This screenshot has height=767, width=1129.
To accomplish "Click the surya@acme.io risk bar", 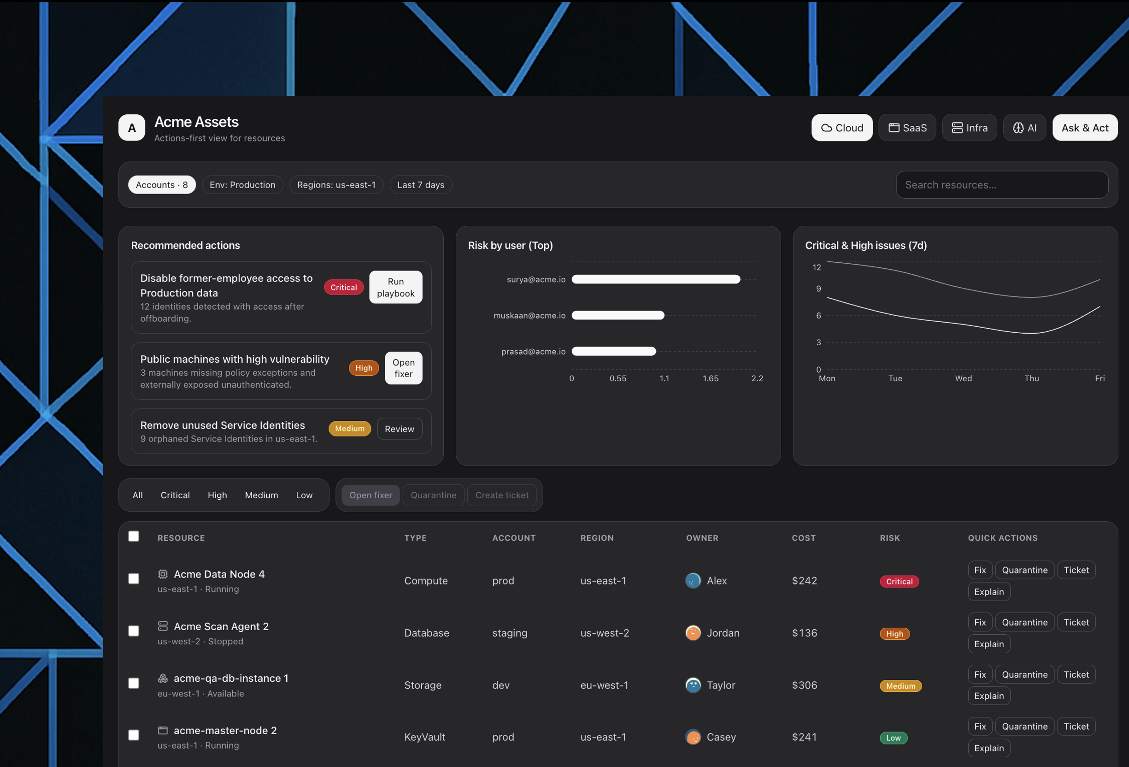I will 655,279.
